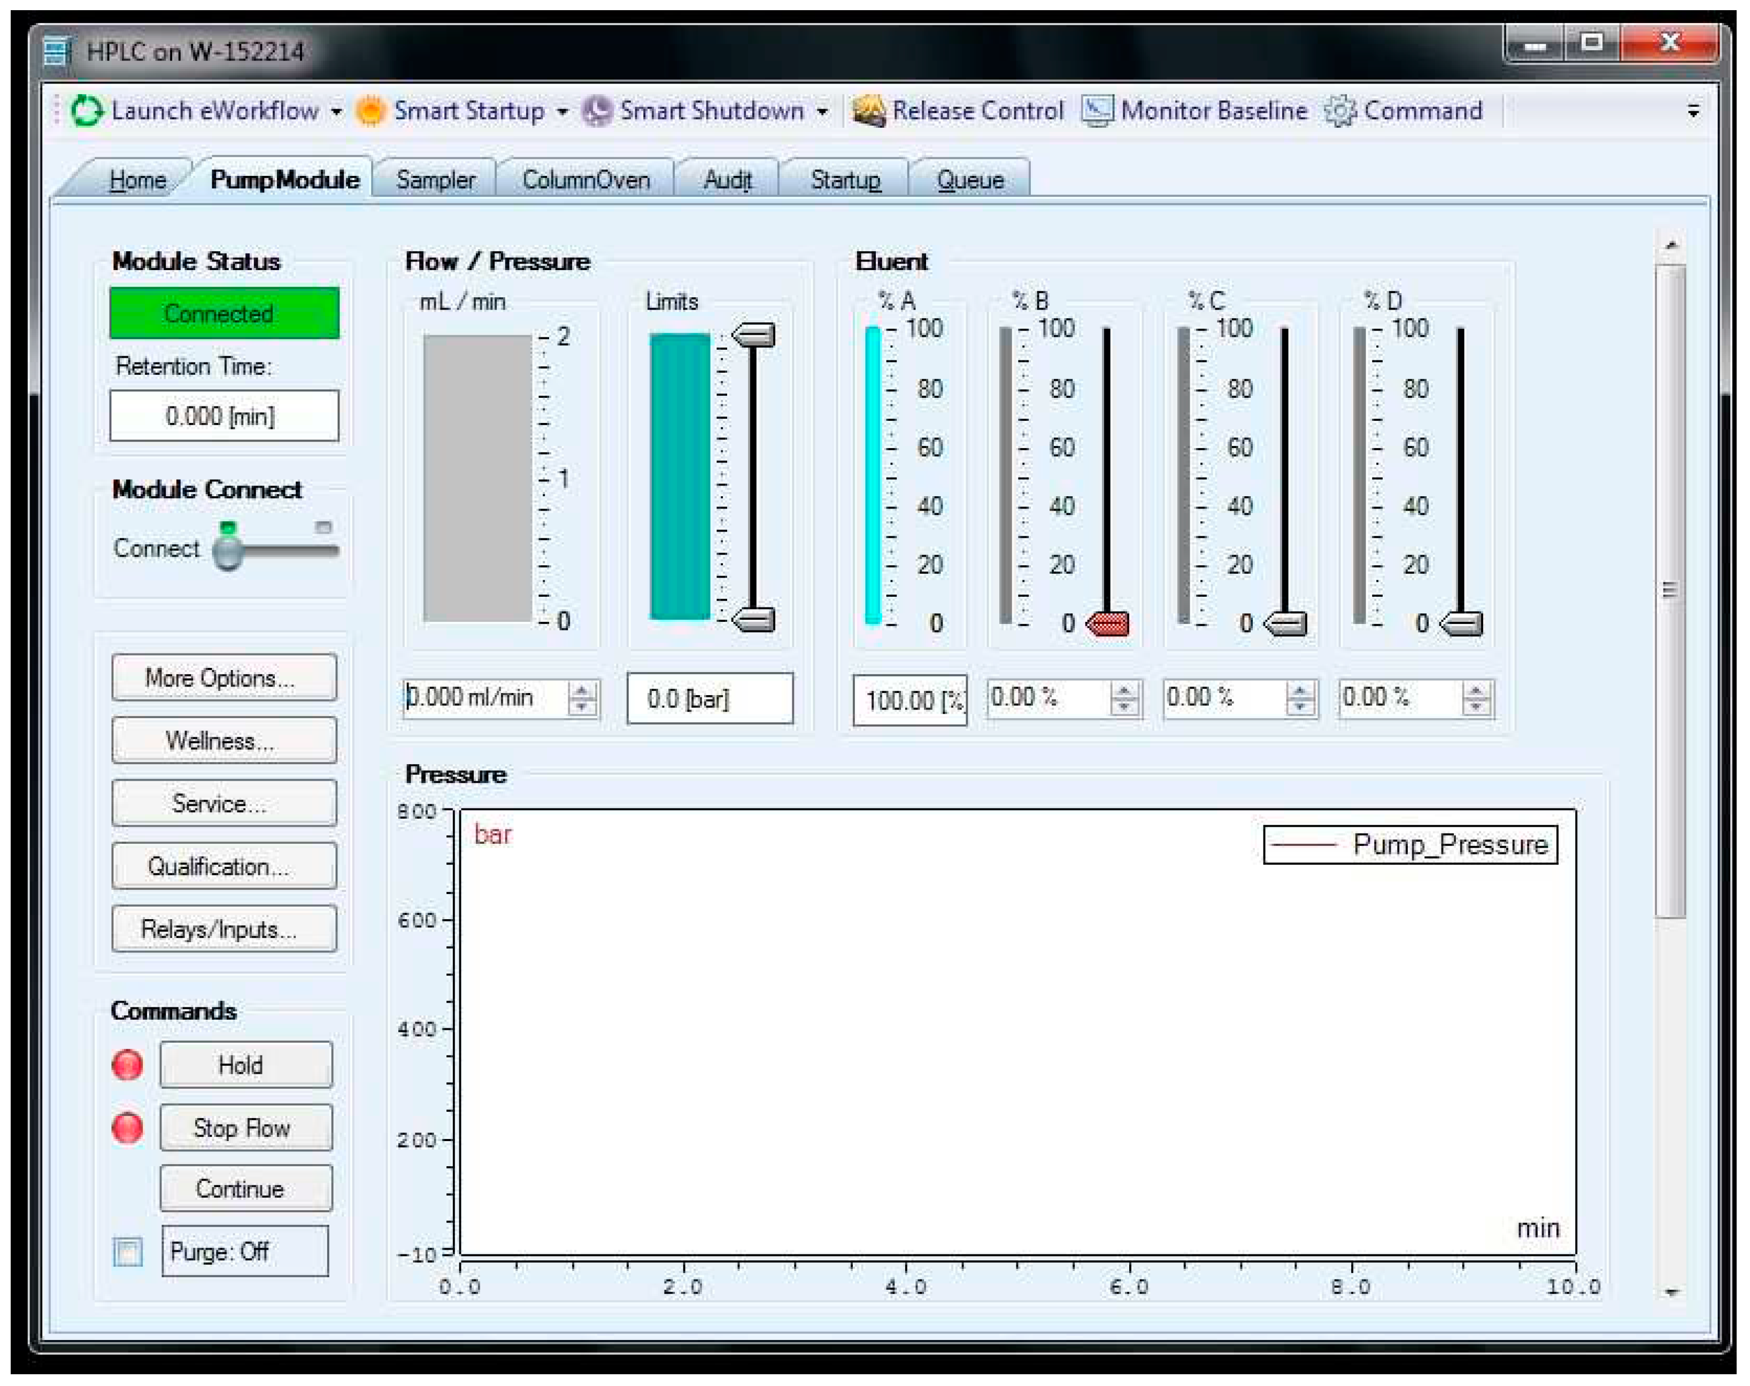Expand the Launch eWorkflow dropdown arrow

pos(337,111)
